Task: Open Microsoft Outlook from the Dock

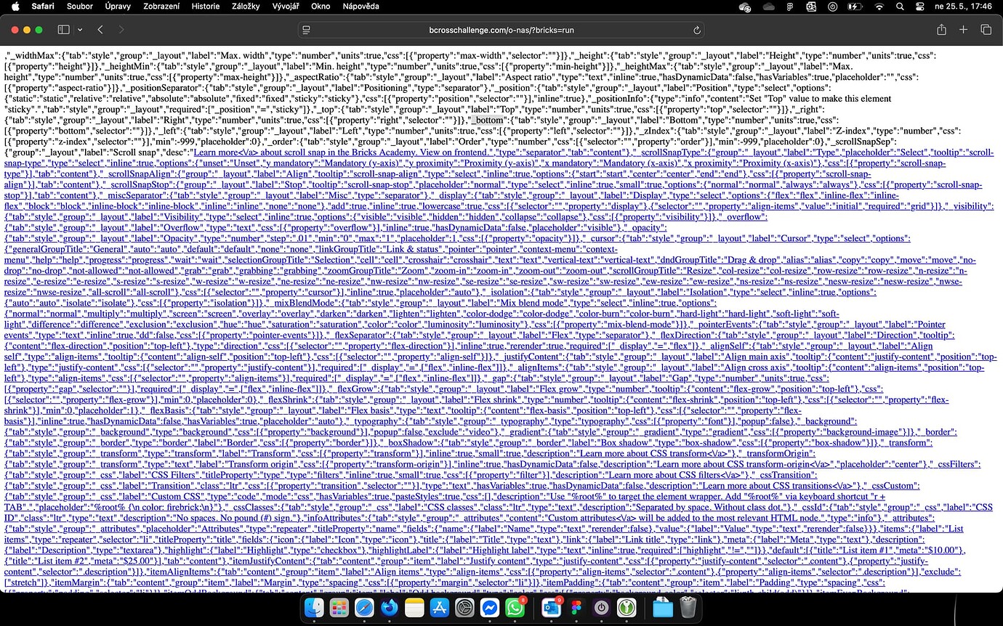Action: (x=551, y=608)
